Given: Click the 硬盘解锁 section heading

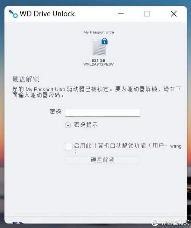Looking at the screenshot, I should (x=26, y=79).
